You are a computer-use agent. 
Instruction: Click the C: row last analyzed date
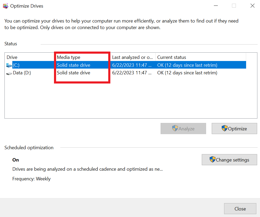pyautogui.click(x=132, y=65)
